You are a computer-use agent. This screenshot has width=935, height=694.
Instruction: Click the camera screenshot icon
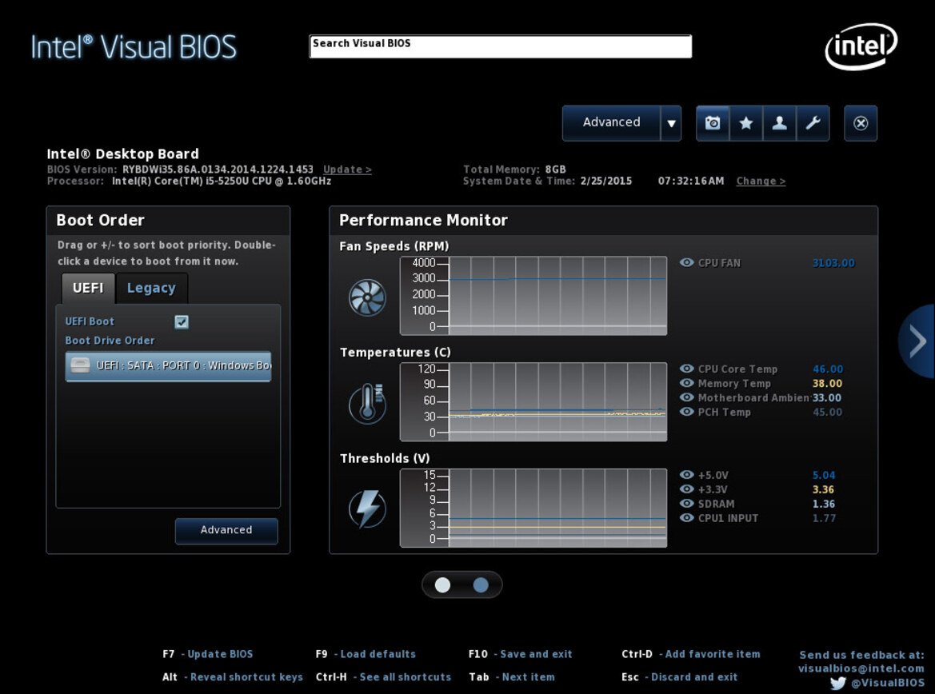pyautogui.click(x=713, y=123)
